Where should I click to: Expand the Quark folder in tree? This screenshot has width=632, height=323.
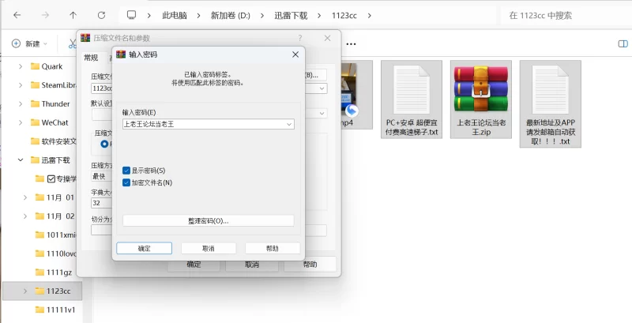(21, 66)
